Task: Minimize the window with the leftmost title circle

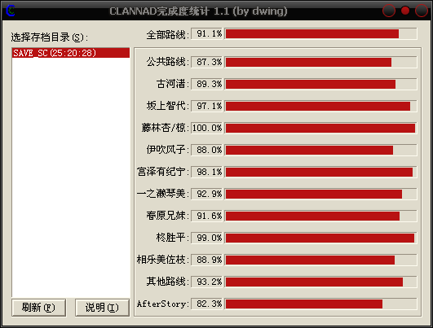Action: [389, 11]
